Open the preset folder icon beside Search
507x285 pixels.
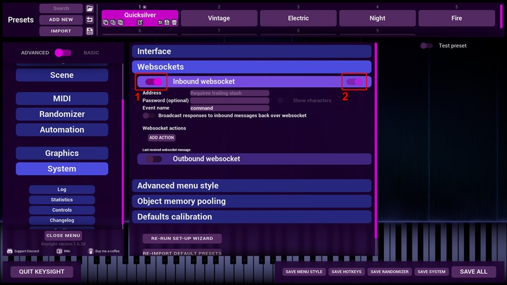point(90,9)
